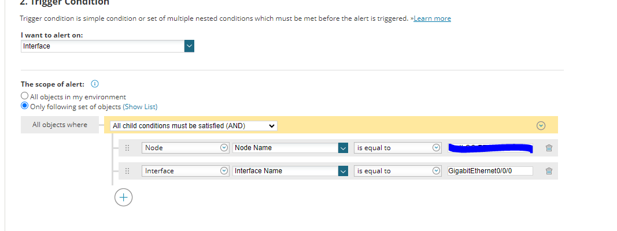Open the Interface object type dropdown
This screenshot has height=231, width=617.
point(224,171)
